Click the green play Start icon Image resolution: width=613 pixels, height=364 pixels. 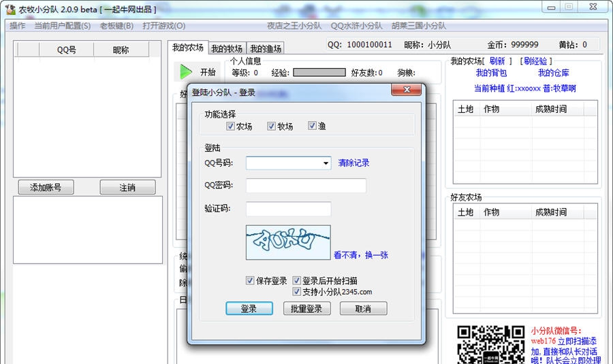click(186, 72)
